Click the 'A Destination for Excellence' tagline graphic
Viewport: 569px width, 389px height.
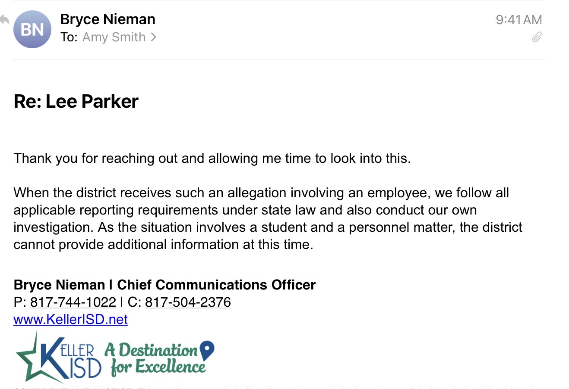[x=159, y=358]
